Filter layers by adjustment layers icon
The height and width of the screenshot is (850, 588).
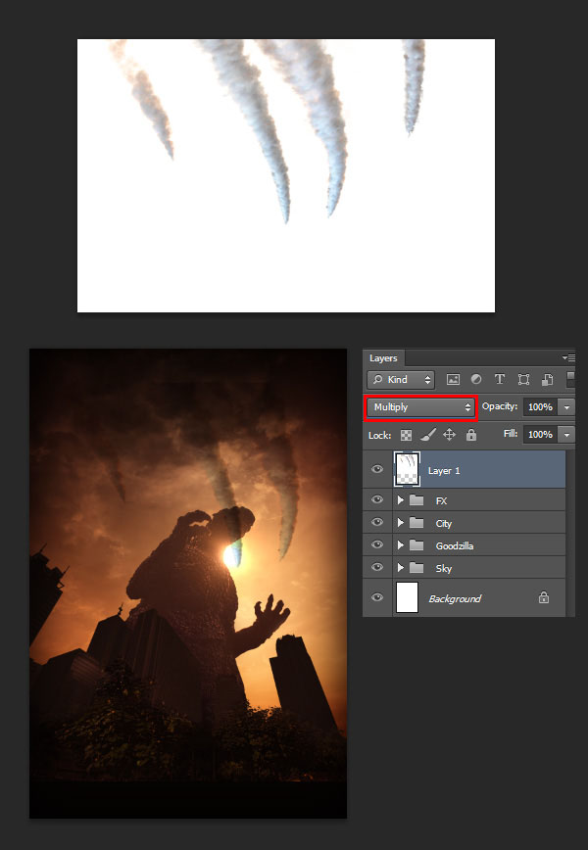click(x=475, y=380)
